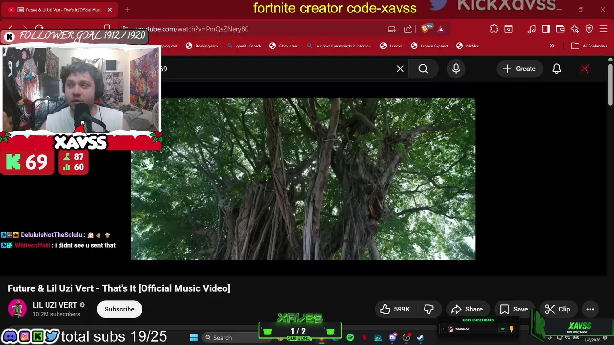Open the Booking.com bookmark

pyautogui.click(x=202, y=46)
